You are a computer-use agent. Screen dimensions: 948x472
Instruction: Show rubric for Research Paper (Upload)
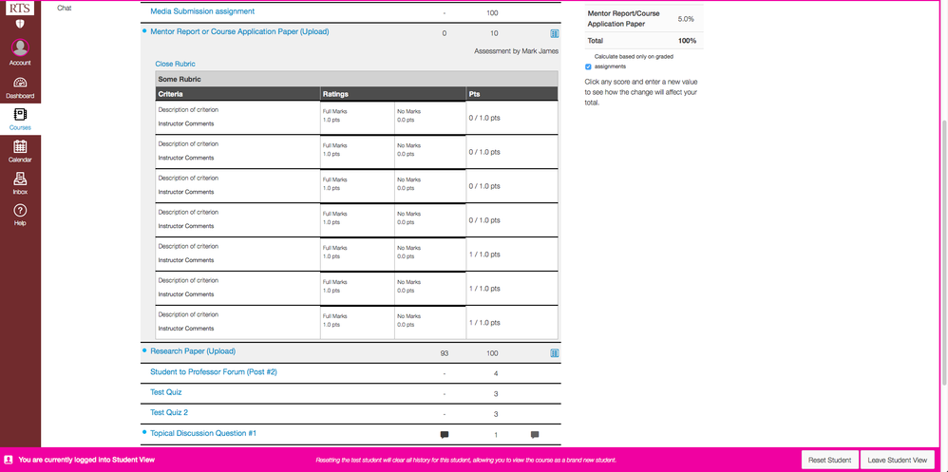tap(555, 353)
